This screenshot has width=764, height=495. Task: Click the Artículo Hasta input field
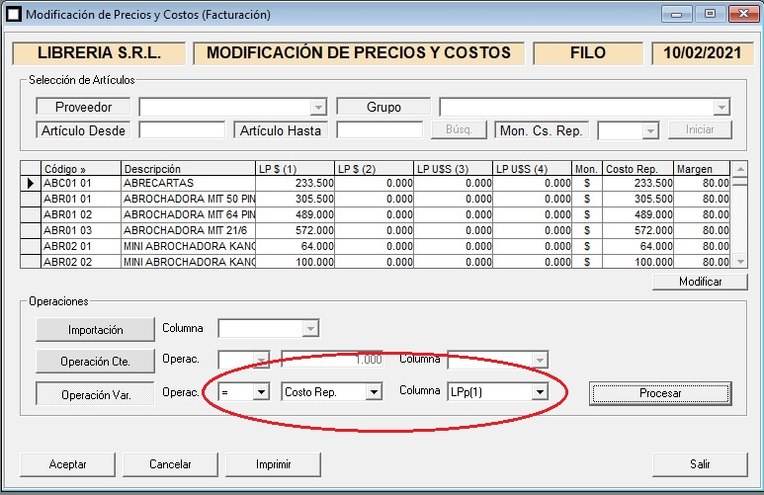(380, 130)
